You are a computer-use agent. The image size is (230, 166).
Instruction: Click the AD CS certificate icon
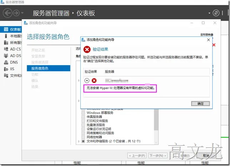(6, 49)
